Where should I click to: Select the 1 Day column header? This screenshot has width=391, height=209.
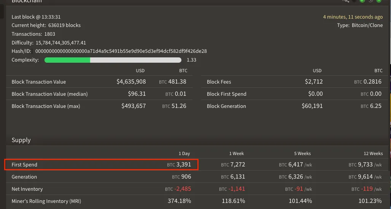coord(184,154)
